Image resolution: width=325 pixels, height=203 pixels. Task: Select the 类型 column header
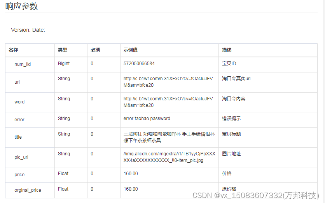click(63, 50)
